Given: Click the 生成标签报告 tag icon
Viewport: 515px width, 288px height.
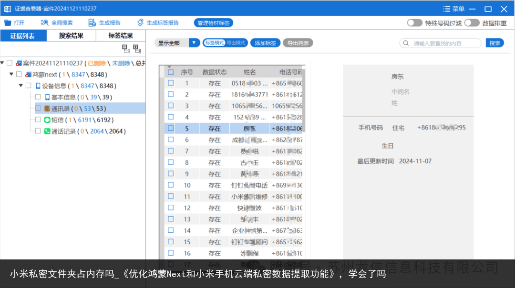Looking at the screenshot, I should (140, 23).
